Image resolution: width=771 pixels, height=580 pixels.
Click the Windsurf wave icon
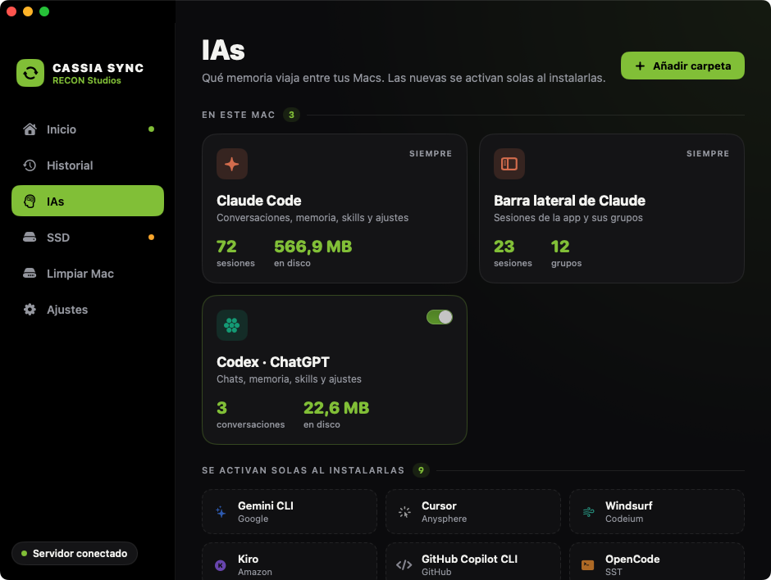588,512
